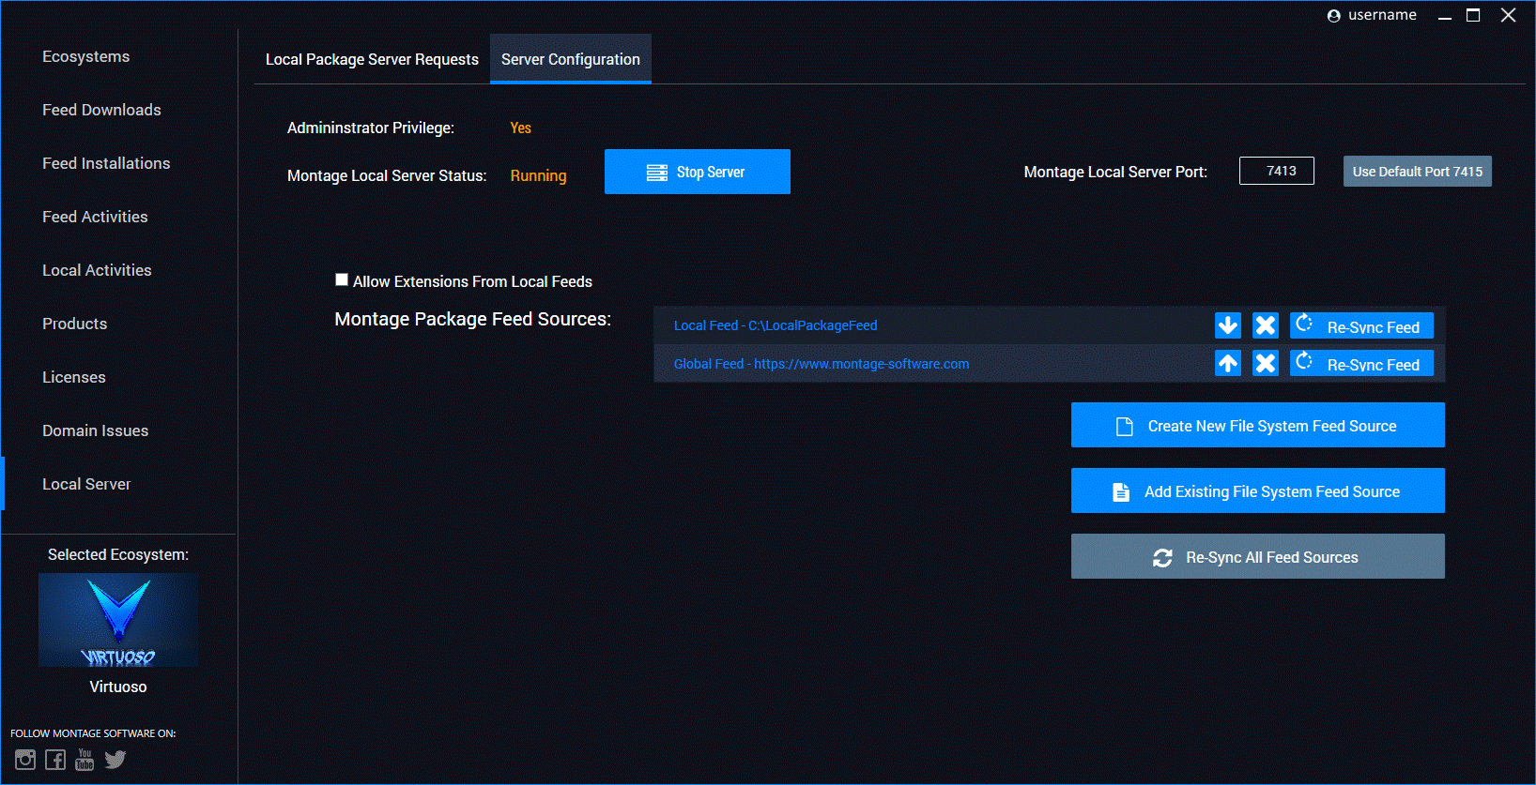1536x785 pixels.
Task: Click the server port input field
Action: (x=1277, y=171)
